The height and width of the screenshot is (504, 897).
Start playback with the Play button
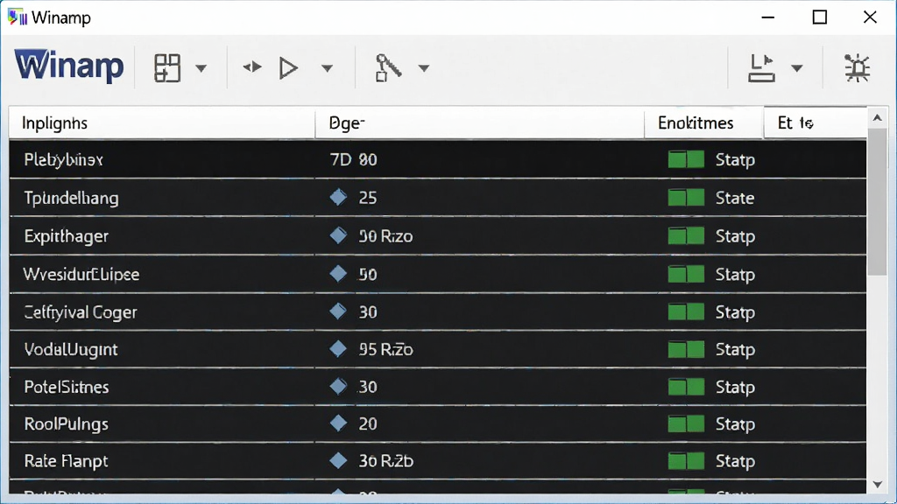coord(288,68)
